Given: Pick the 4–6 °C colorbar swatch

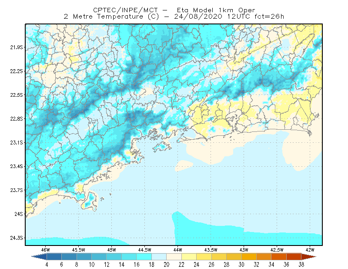Looking at the screenshot, I should click(54, 257).
